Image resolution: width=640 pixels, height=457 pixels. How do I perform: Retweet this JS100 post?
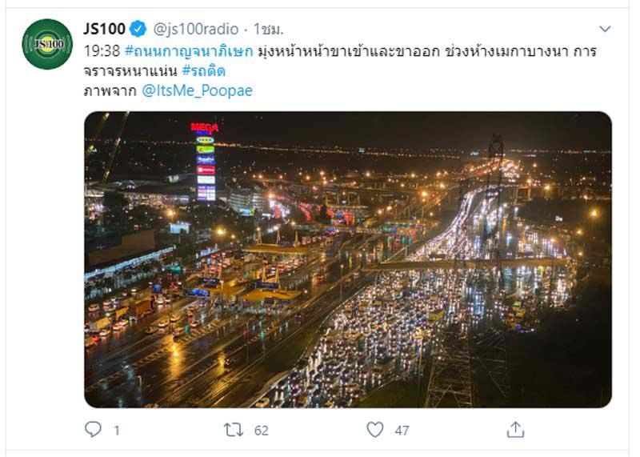234,430
